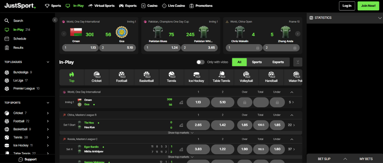The height and width of the screenshot is (163, 383).
Task: Expand Cricket in Top Sports list
Action: pyautogui.click(x=48, y=113)
